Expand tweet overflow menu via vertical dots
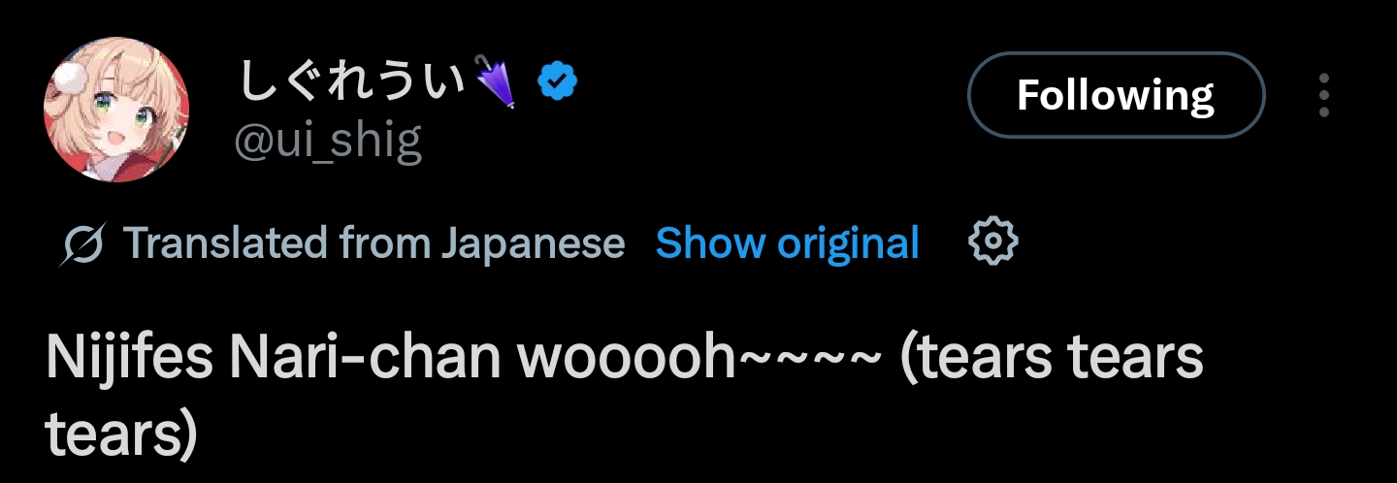Viewport: 1397px width, 483px height. tap(1325, 95)
